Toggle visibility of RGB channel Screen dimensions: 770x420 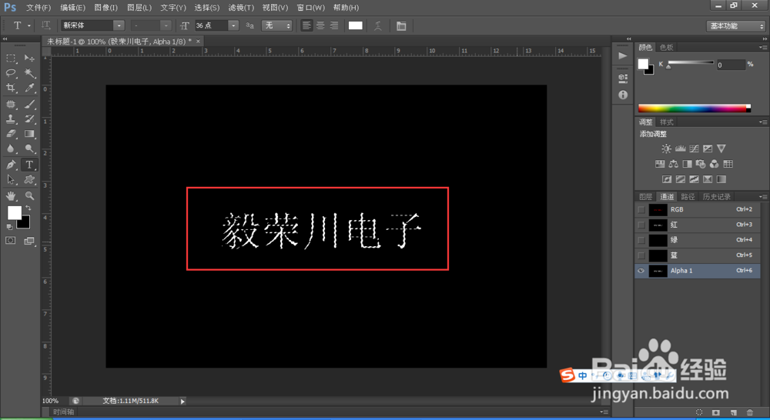(641, 209)
